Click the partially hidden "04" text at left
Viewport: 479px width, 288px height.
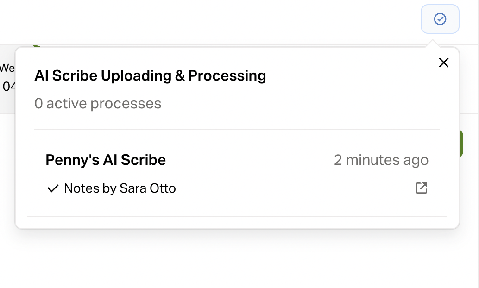pyautogui.click(x=8, y=86)
